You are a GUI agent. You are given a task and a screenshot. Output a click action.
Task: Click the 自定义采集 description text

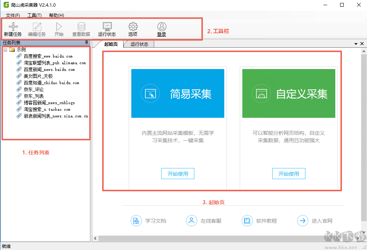288,137
